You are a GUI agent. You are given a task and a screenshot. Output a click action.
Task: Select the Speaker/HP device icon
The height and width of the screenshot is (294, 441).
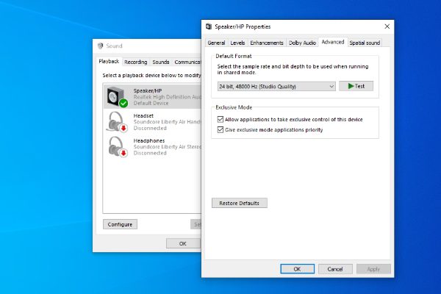[x=117, y=97]
